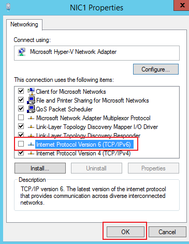This screenshot has width=189, height=244.
Task: Uncheck Client for Microsoft Networks
Action: (21, 91)
